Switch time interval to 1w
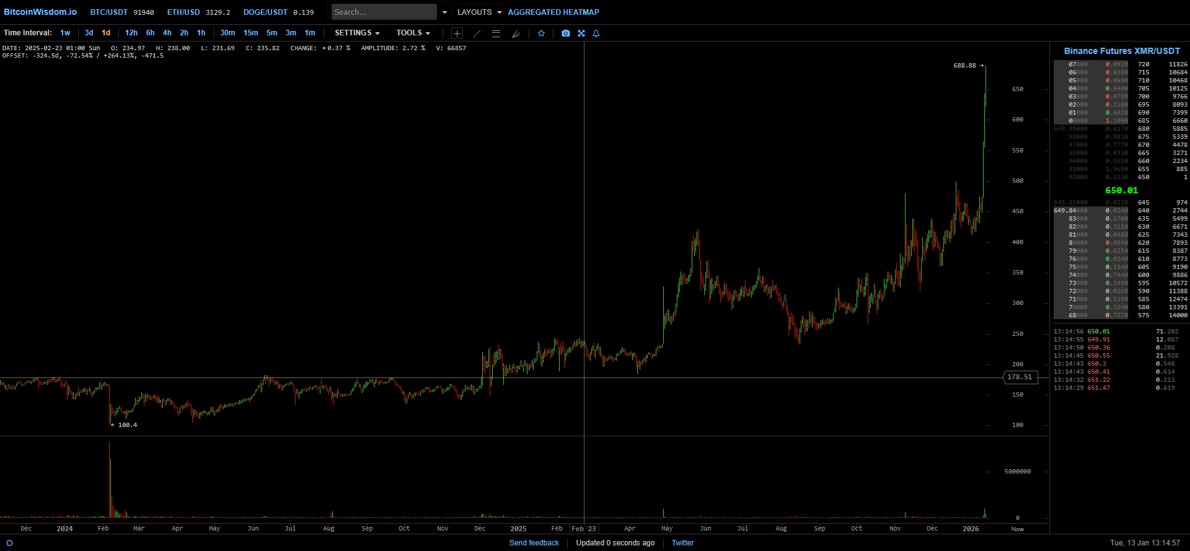1190x551 pixels. 65,33
